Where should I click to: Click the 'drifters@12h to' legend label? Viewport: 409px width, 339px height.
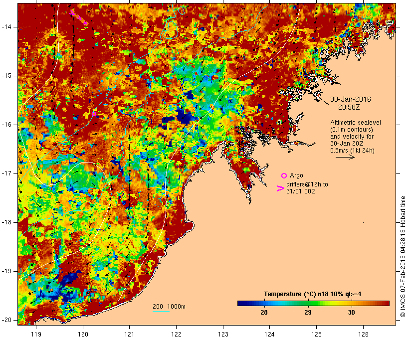click(307, 184)
